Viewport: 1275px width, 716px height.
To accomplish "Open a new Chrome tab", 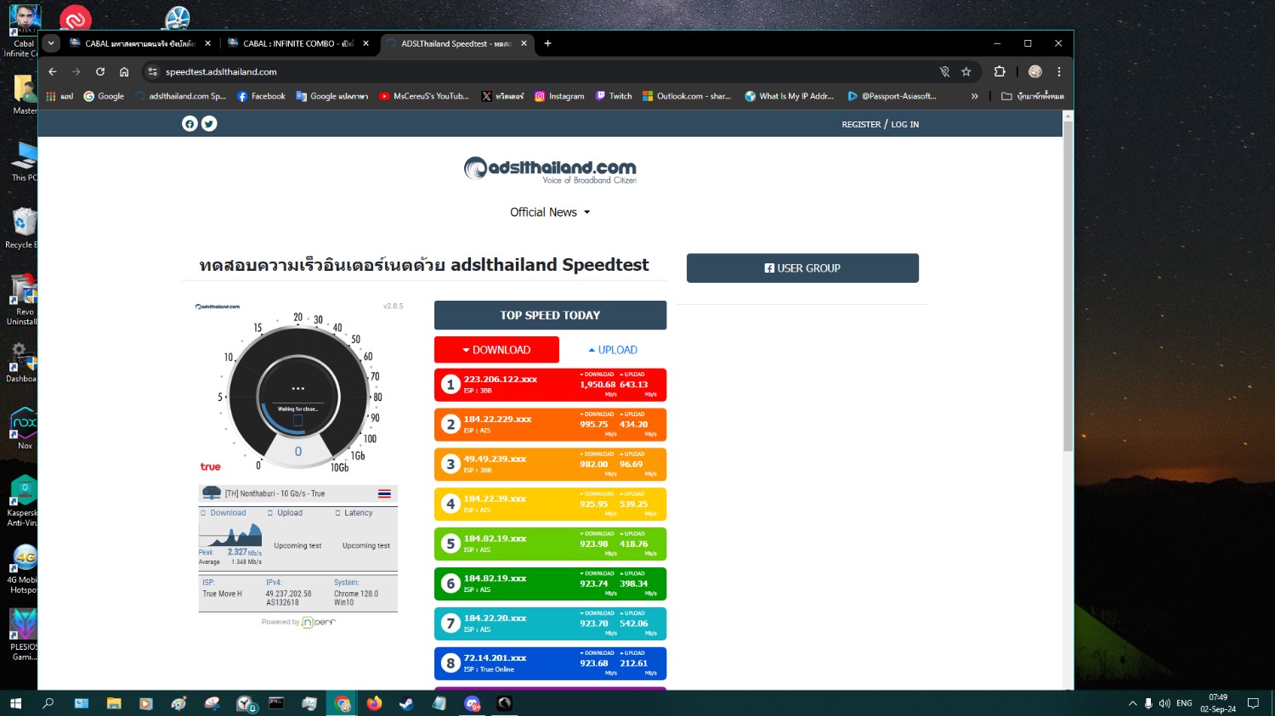I will click(548, 43).
